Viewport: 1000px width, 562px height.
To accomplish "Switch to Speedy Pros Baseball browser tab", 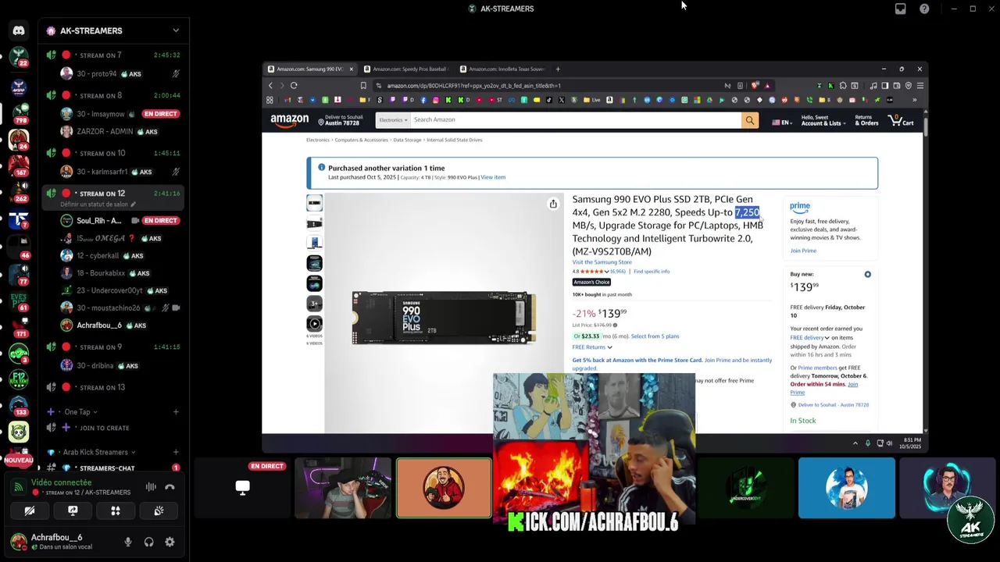I will tap(406, 69).
